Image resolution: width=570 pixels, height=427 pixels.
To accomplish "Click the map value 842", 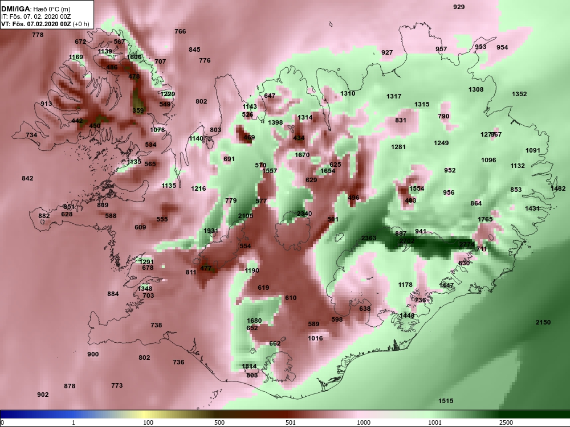I will 27,178.
